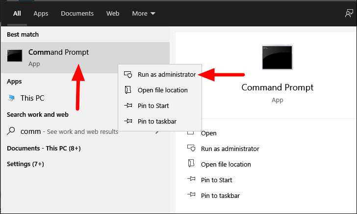Click pin icon beside preview Pin to Start

pos(191,179)
